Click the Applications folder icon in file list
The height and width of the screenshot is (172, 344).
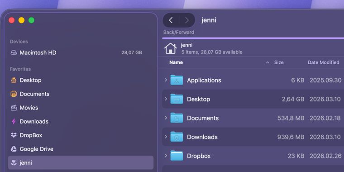(x=177, y=80)
